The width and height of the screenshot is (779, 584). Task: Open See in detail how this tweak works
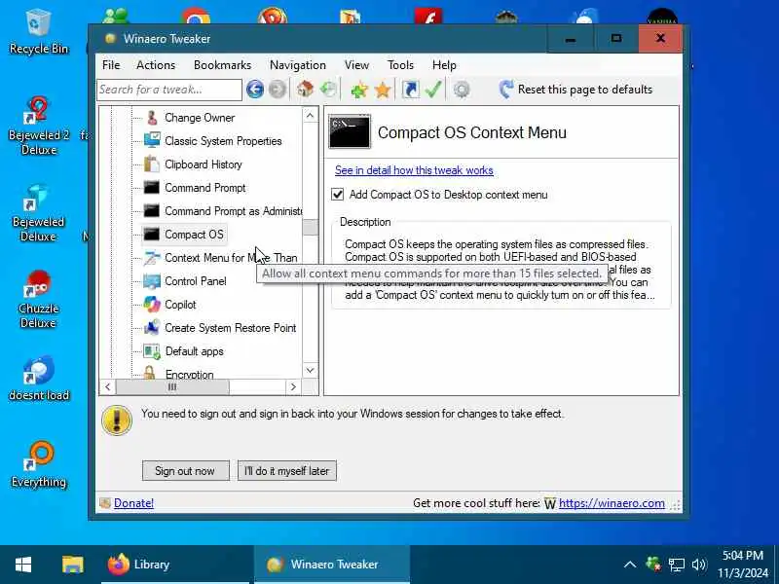(414, 170)
